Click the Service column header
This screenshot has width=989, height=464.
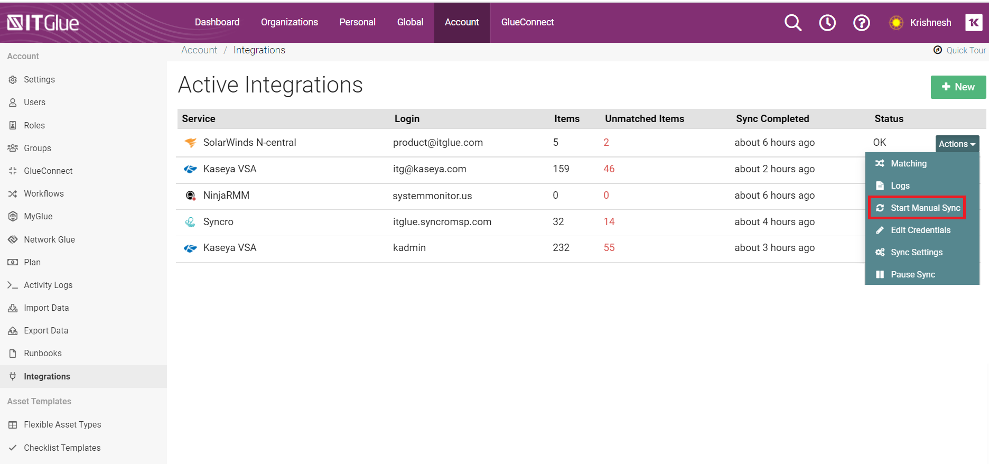coord(199,119)
